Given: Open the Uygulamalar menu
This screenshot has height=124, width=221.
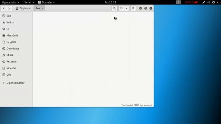Looking at the screenshot, I should tap(10, 2).
